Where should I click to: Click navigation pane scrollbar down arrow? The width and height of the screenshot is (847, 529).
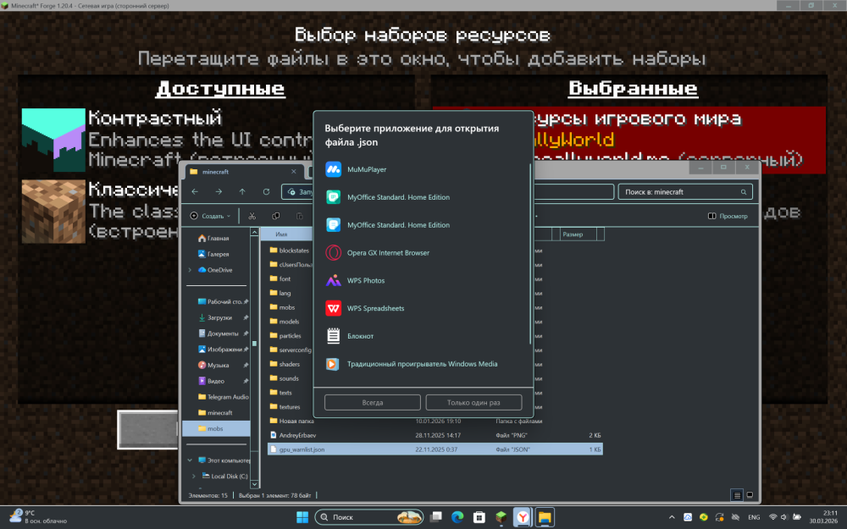pos(255,484)
